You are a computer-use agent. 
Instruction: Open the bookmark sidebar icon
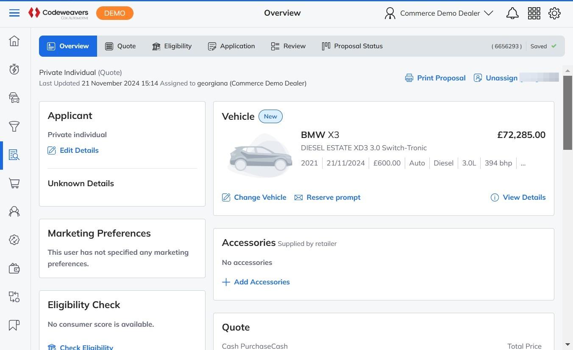[14, 325]
